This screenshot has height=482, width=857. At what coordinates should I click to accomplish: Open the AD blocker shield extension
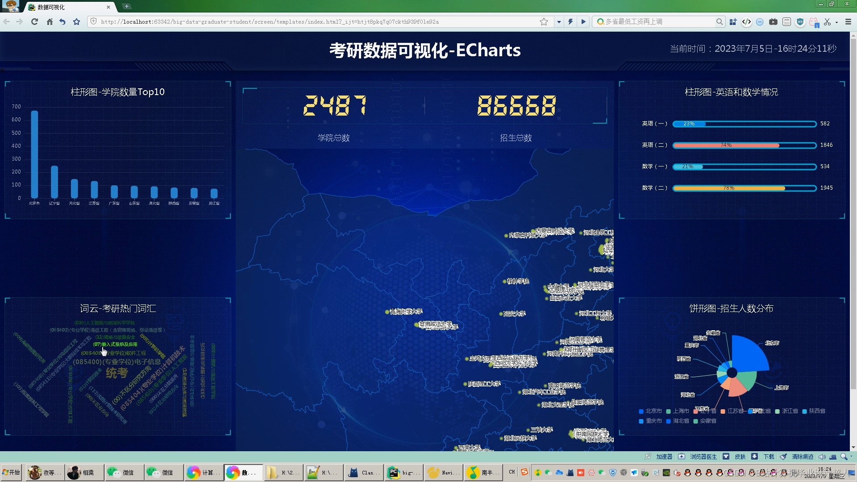tap(800, 21)
